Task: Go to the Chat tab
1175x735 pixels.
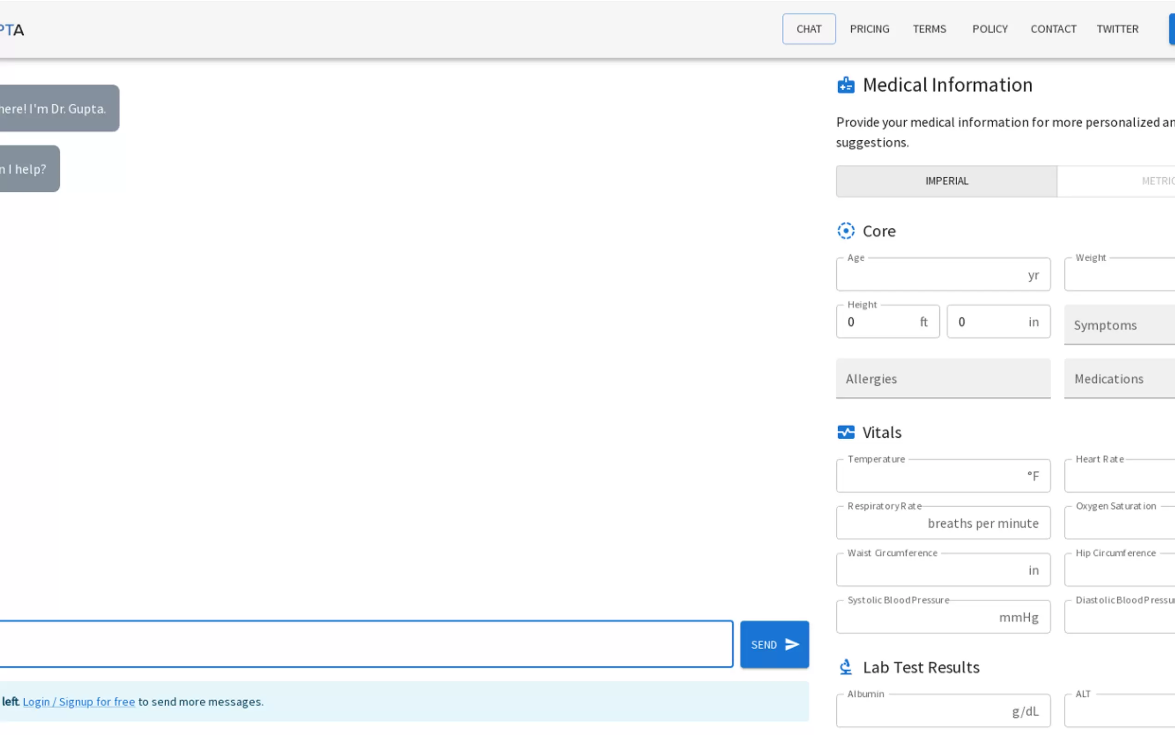Action: point(808,29)
